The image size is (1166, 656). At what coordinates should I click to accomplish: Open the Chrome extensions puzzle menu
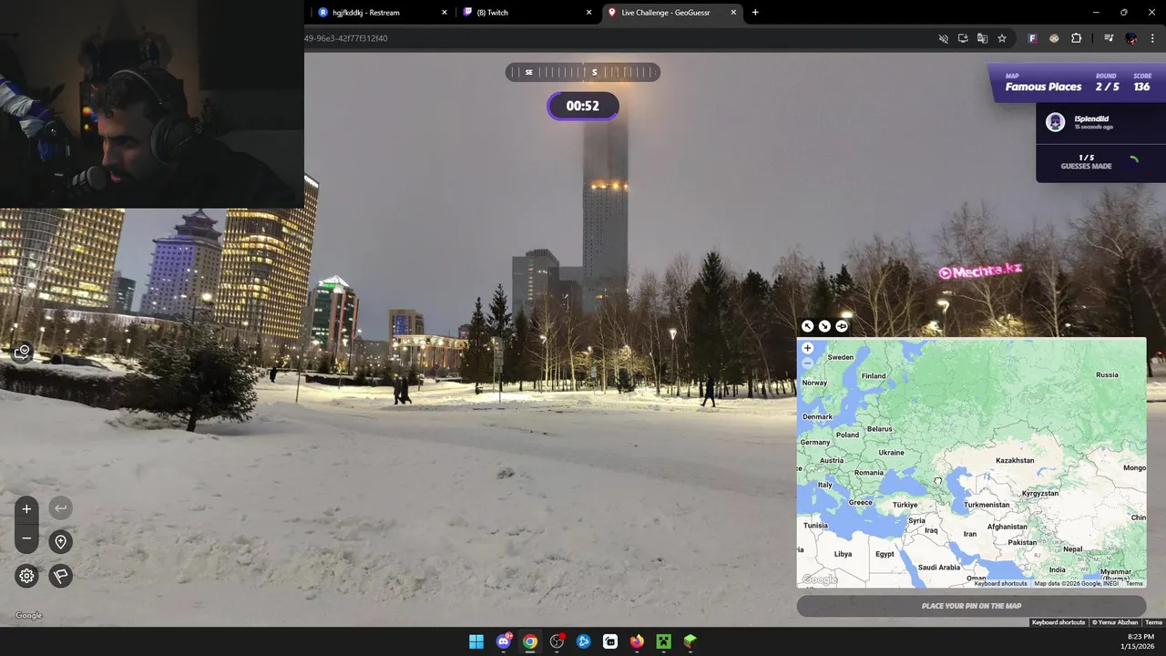pyautogui.click(x=1076, y=38)
